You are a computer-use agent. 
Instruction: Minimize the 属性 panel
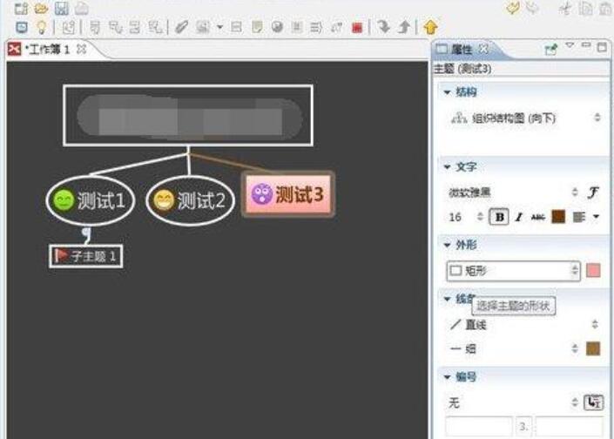point(586,45)
